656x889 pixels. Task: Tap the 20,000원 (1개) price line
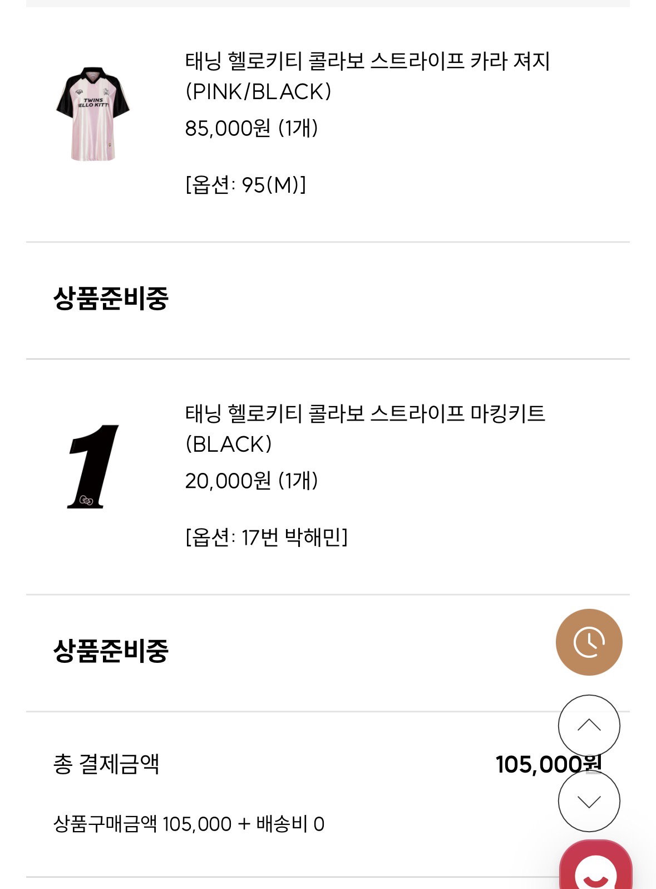pos(251,481)
